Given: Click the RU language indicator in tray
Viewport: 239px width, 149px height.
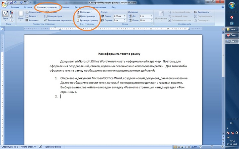Looking at the screenshot, I should pos(232,123).
